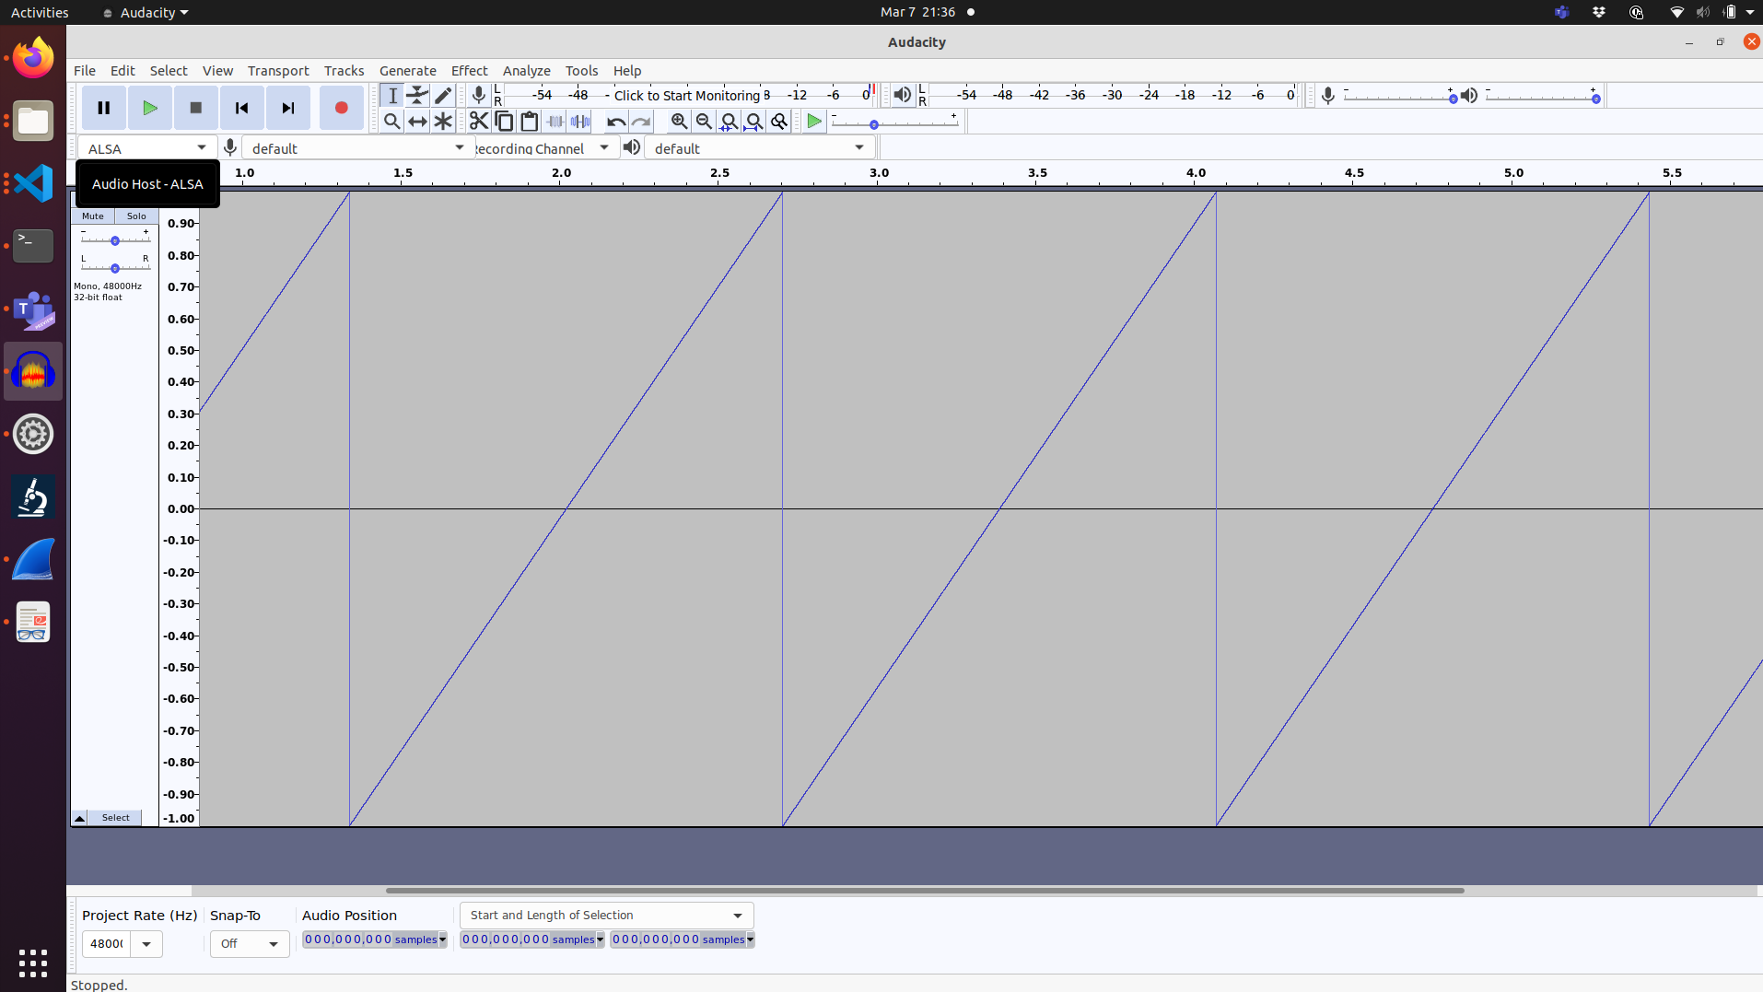Toggle the Selection tool
Viewport: 1763px width, 992px height.
tap(391, 95)
